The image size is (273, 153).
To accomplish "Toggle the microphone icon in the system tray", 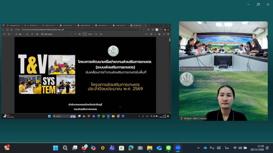I will click(212, 148).
